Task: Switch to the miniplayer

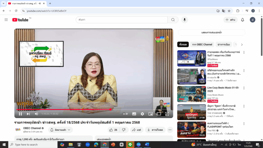Action: coord(151,114)
